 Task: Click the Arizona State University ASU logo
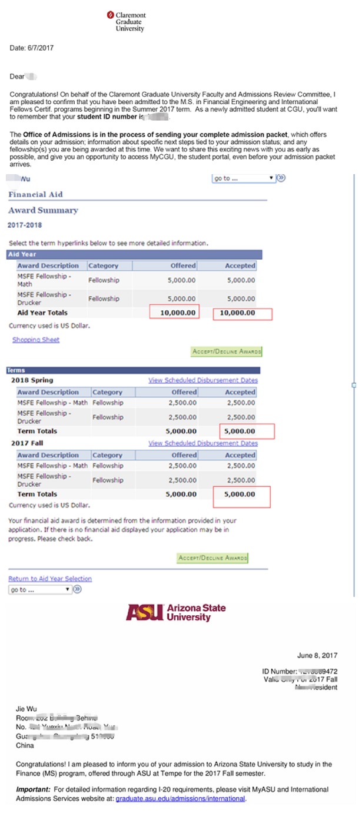click(x=175, y=612)
